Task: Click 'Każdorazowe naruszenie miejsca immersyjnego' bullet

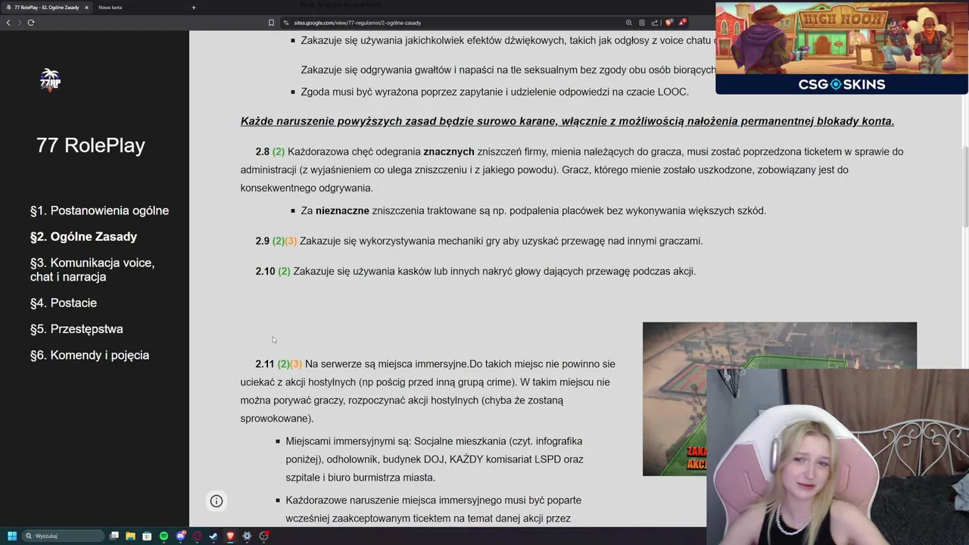Action: click(433, 509)
